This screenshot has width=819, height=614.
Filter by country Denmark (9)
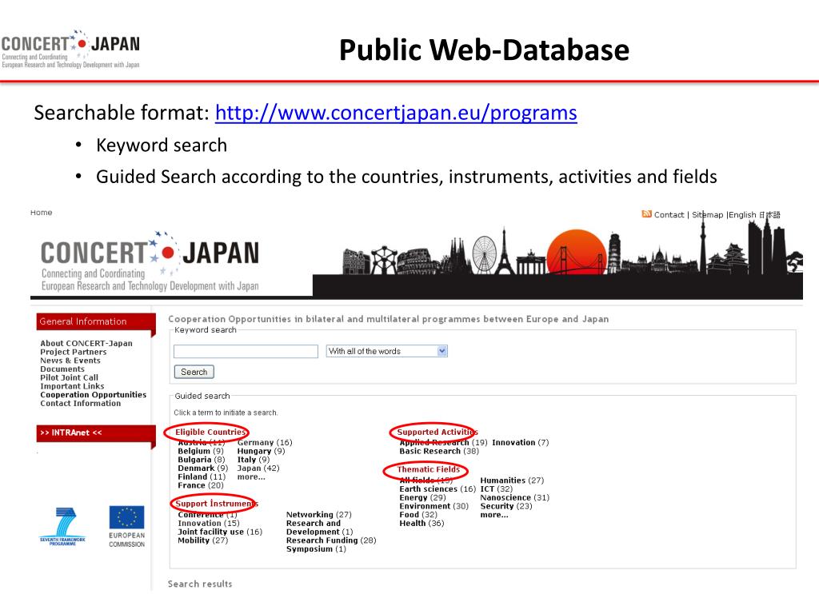pyautogui.click(x=202, y=468)
